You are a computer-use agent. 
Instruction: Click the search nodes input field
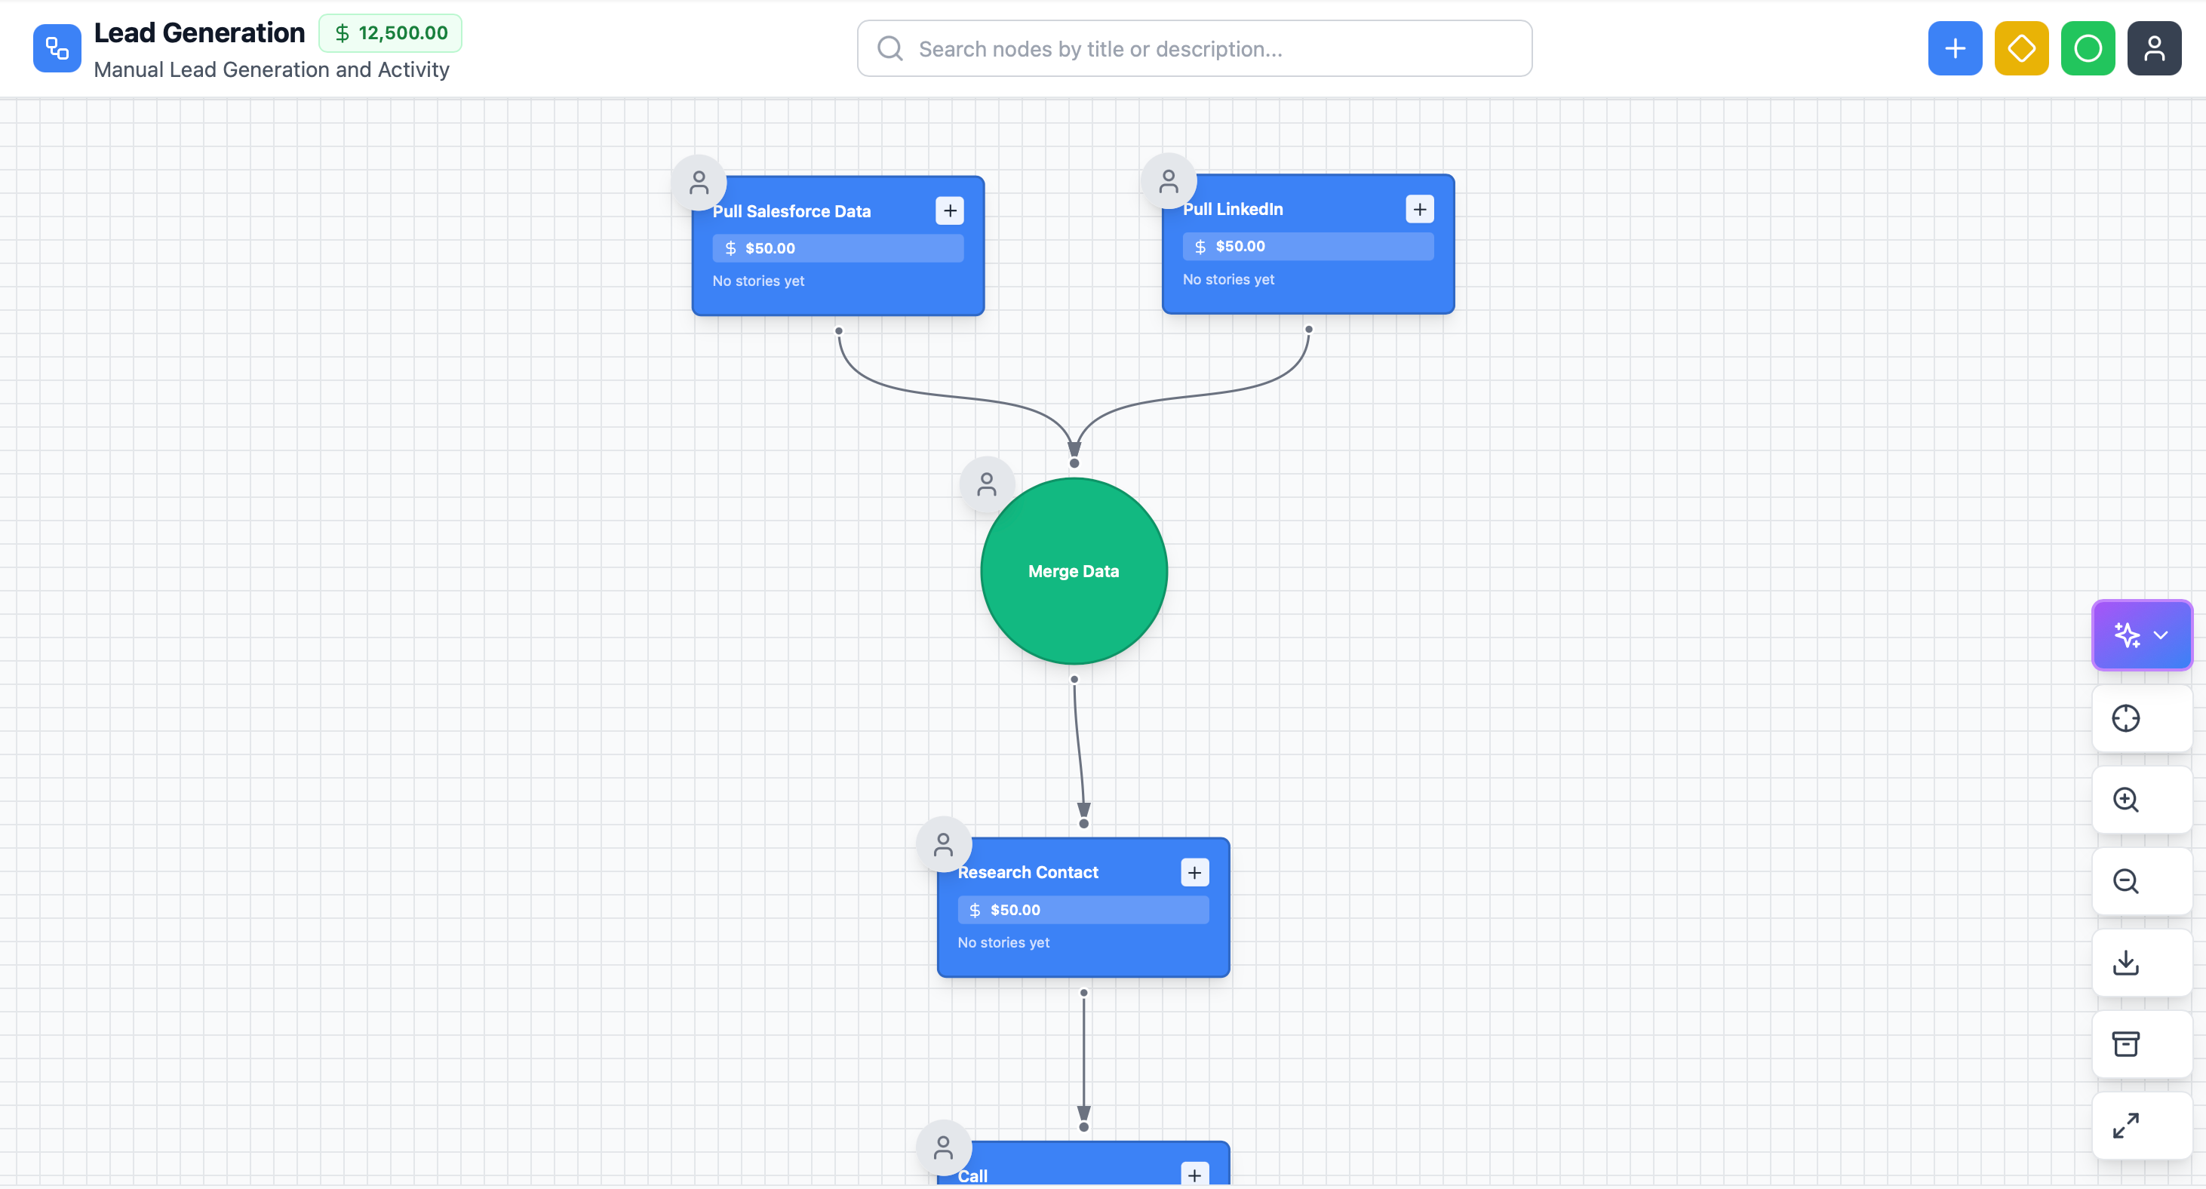click(x=1194, y=48)
